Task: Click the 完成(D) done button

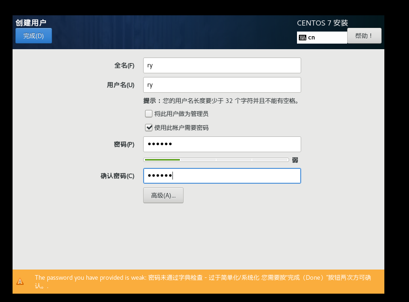Action: coord(33,36)
